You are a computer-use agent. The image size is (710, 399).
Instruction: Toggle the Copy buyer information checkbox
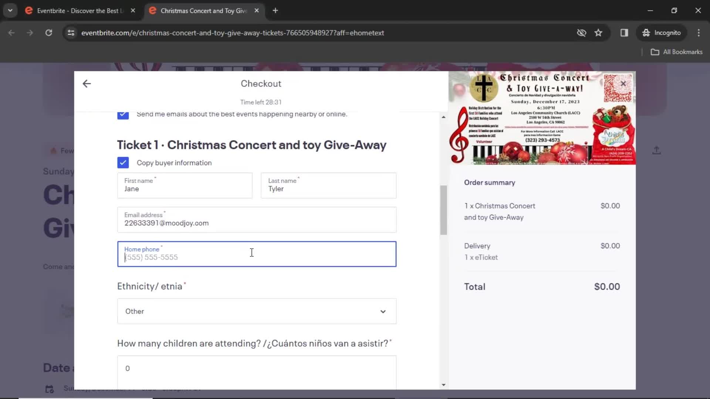123,163
